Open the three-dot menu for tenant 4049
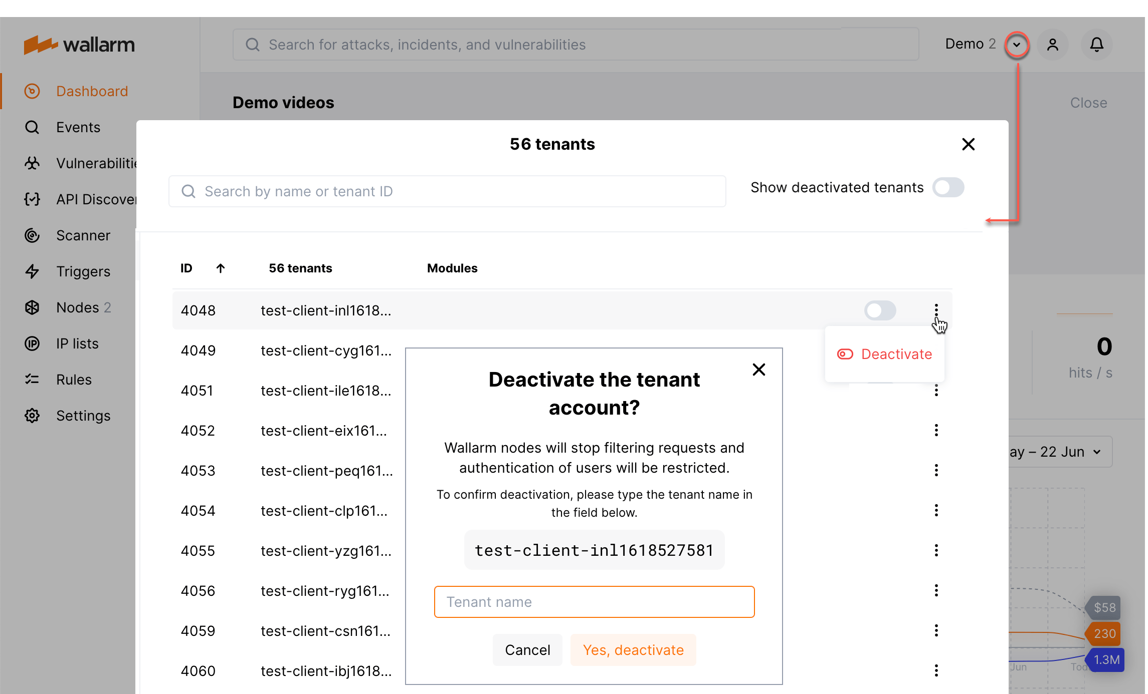The width and height of the screenshot is (1148, 694). click(x=936, y=351)
